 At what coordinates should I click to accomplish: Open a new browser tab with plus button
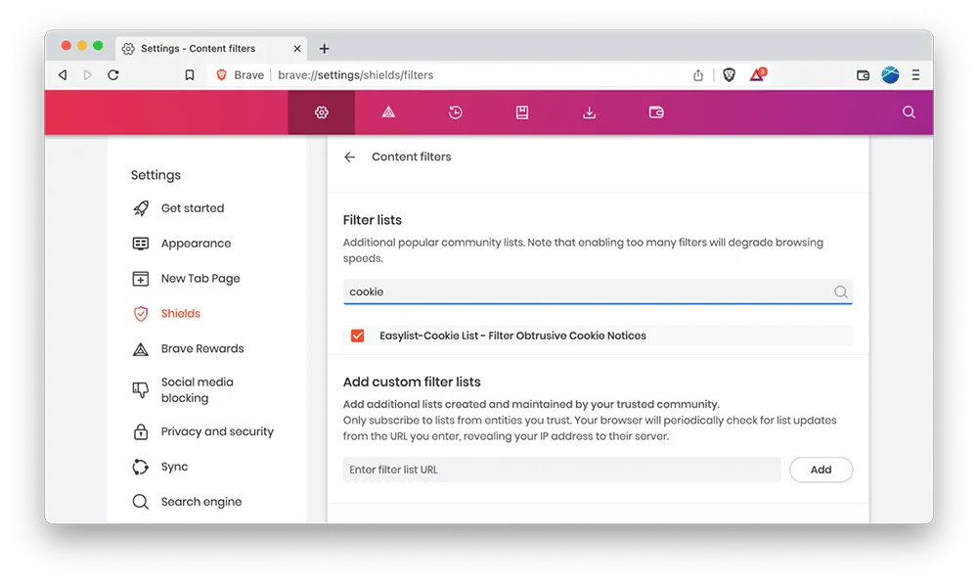tap(325, 49)
